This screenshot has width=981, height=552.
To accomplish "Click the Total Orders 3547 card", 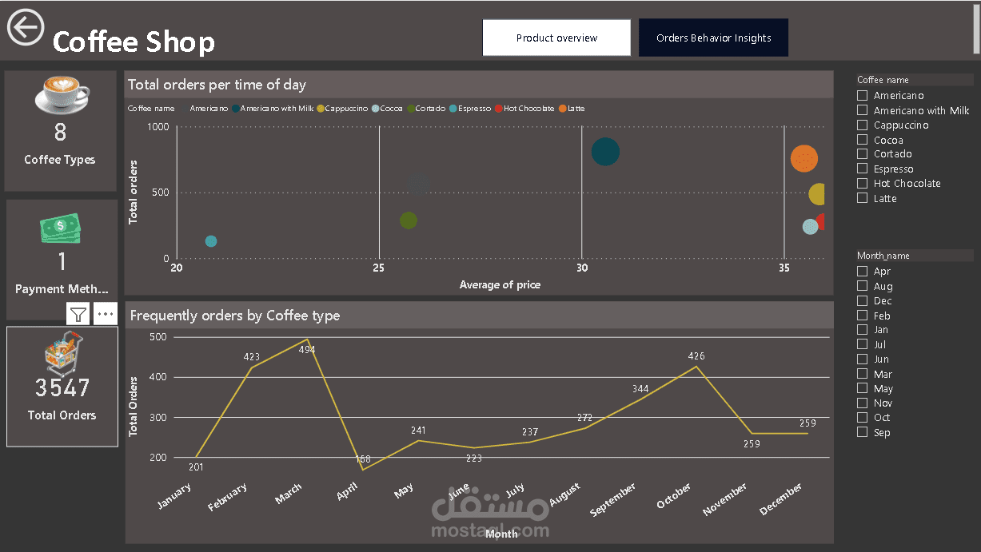I will coord(62,387).
